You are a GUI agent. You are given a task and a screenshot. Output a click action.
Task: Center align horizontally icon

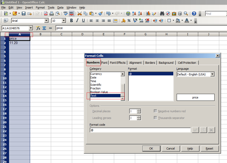(x=97, y=20)
